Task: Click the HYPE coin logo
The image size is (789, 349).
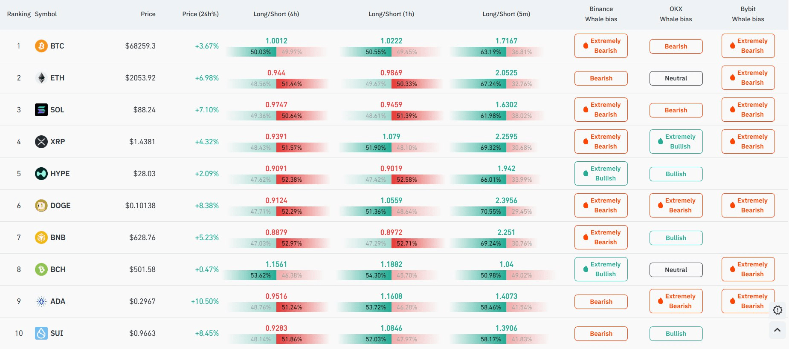Action: coord(41,174)
